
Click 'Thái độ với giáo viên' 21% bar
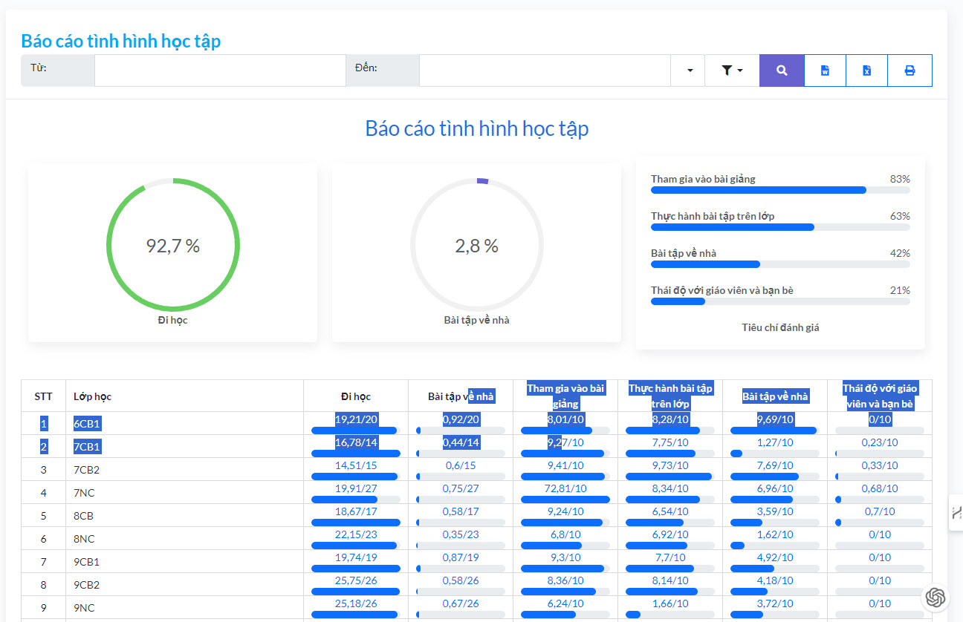[x=780, y=301]
